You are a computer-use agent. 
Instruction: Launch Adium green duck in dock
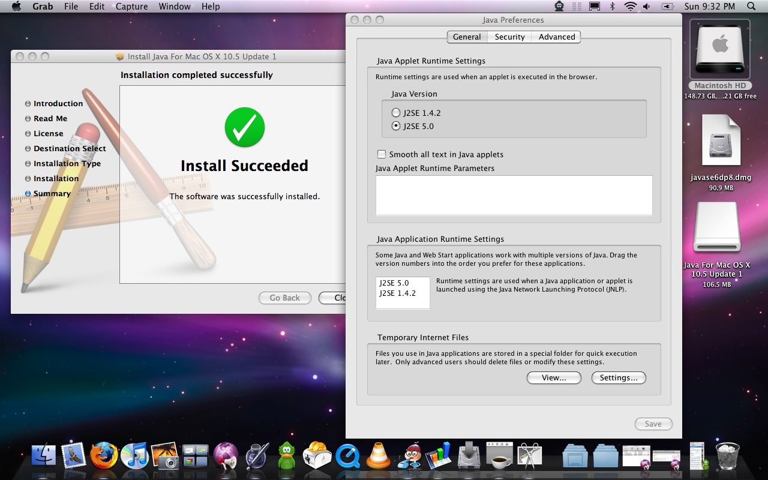(x=287, y=456)
